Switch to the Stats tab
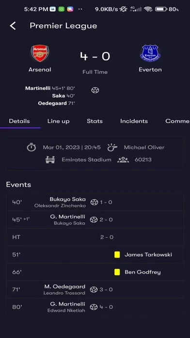 click(x=95, y=121)
